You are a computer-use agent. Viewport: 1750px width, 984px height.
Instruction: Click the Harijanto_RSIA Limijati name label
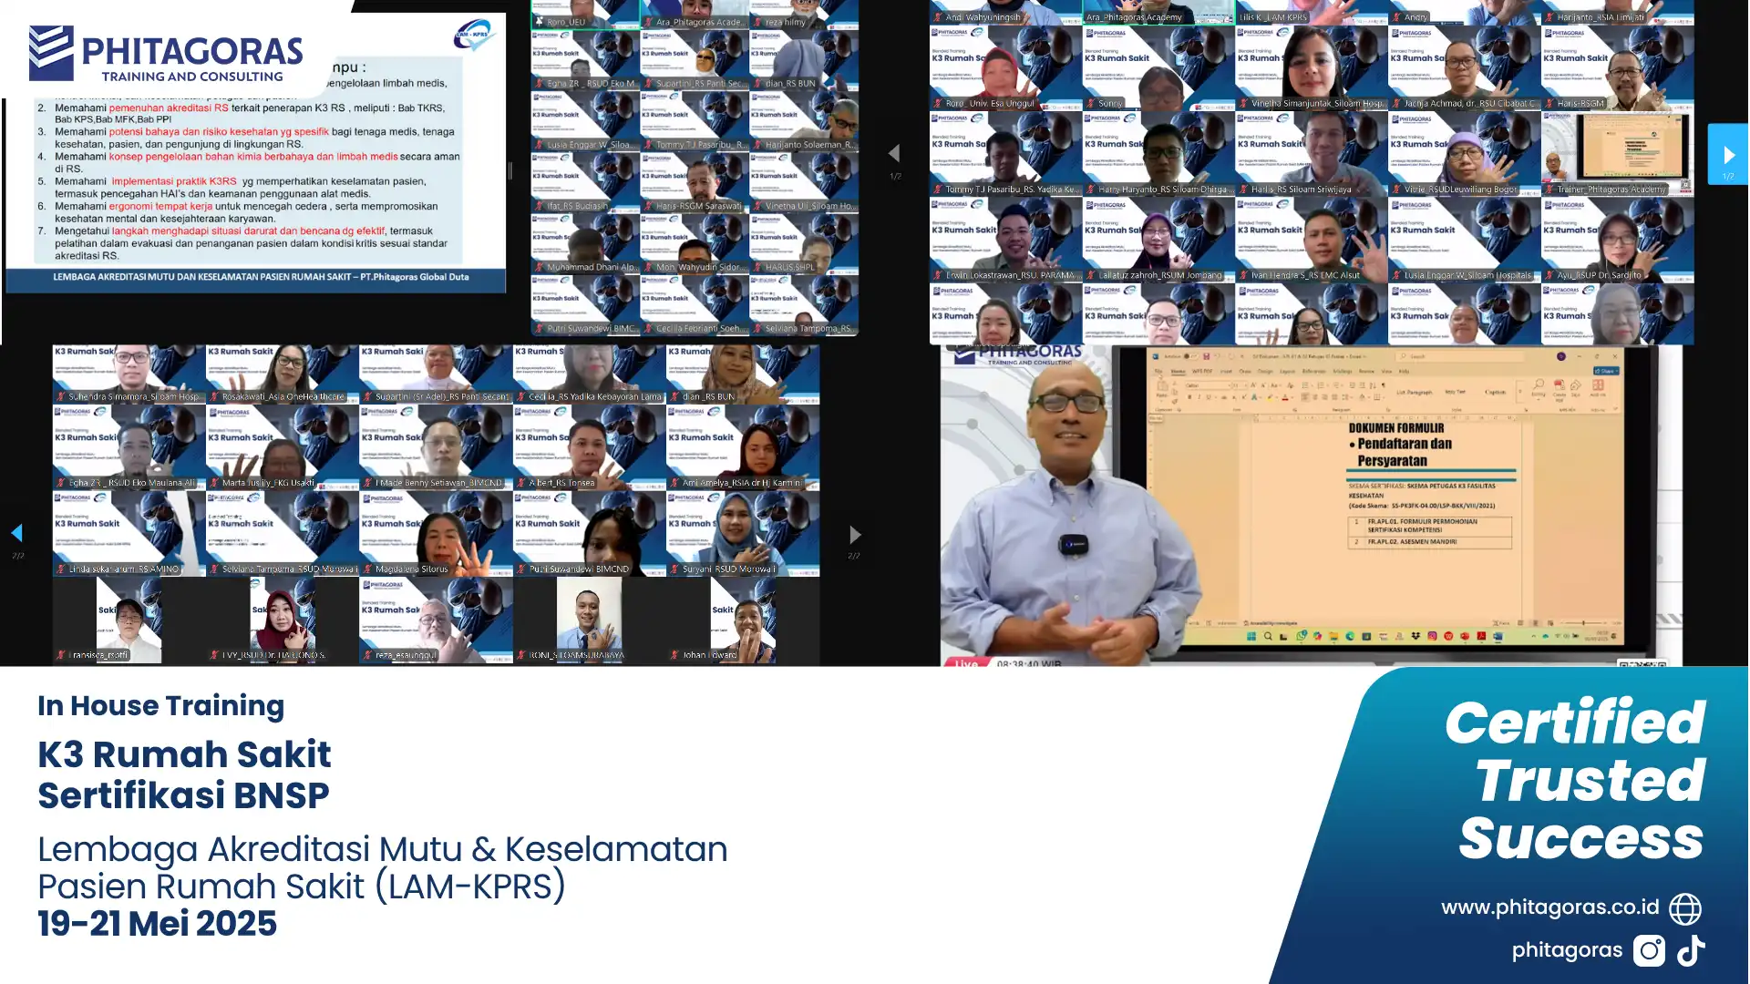click(x=1601, y=17)
